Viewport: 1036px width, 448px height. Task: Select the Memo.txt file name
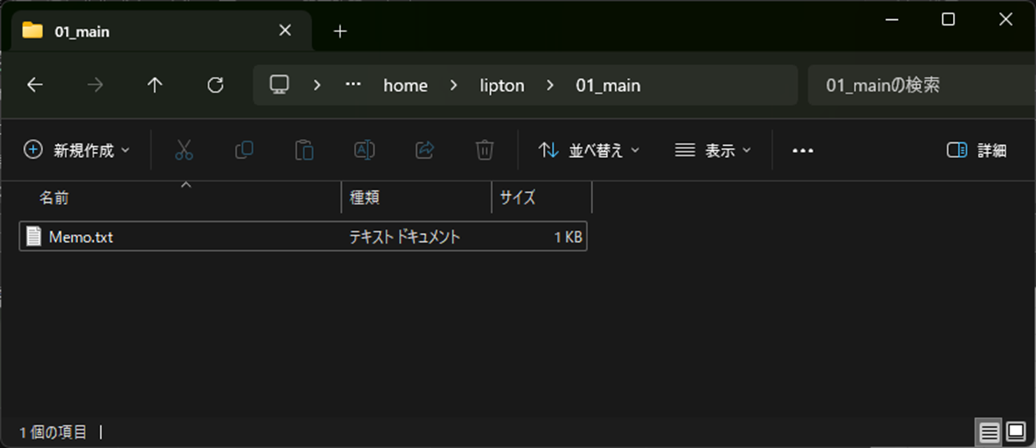pyautogui.click(x=81, y=236)
